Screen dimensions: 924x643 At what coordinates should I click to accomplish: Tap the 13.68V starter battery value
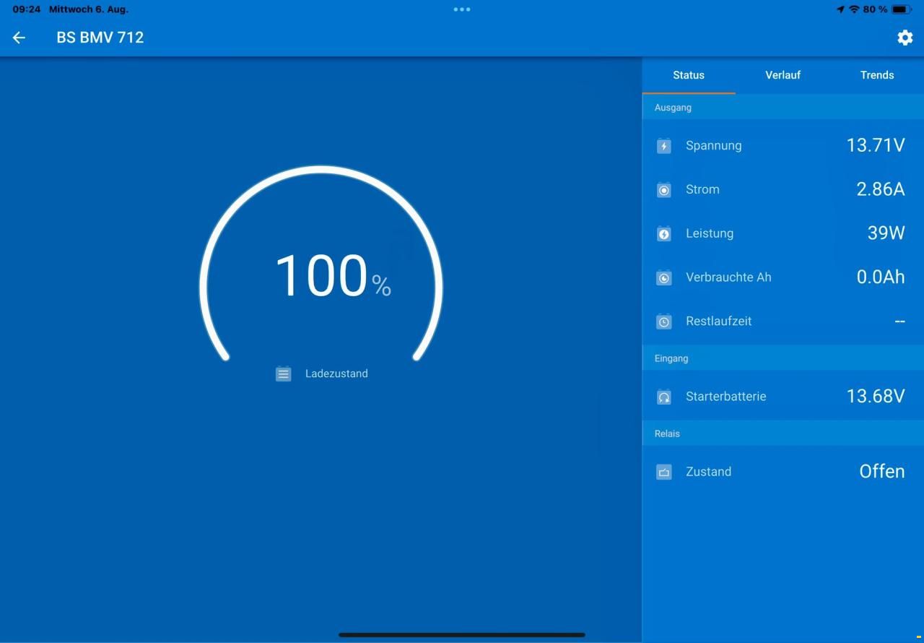(875, 396)
